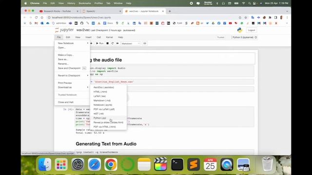Download notebook as Markdown (.md)
The width and height of the screenshot is (312, 175).
pyautogui.click(x=108, y=101)
